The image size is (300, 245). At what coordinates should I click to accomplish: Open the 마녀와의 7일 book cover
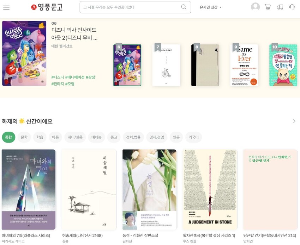click(x=29, y=189)
